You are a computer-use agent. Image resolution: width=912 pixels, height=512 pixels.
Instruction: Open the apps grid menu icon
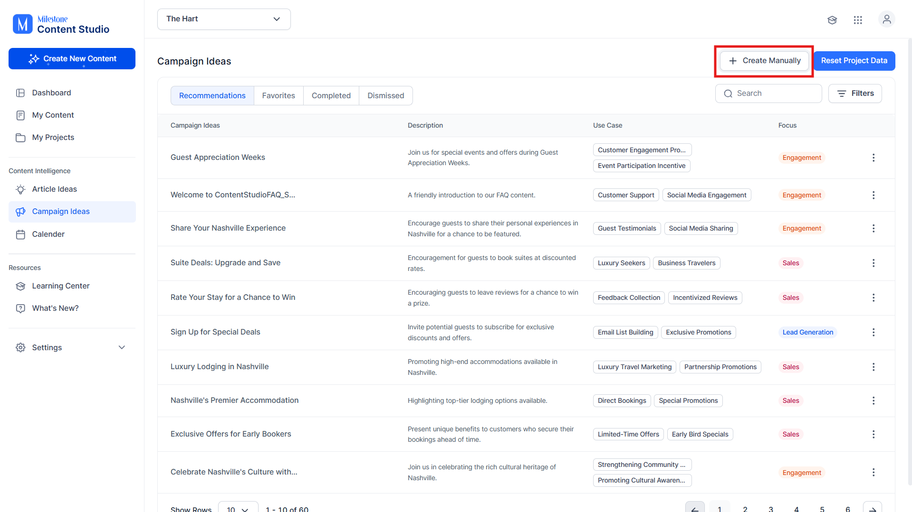[858, 20]
